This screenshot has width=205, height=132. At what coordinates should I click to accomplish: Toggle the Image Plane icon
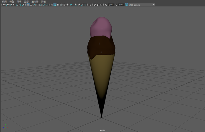[x=17, y=5]
